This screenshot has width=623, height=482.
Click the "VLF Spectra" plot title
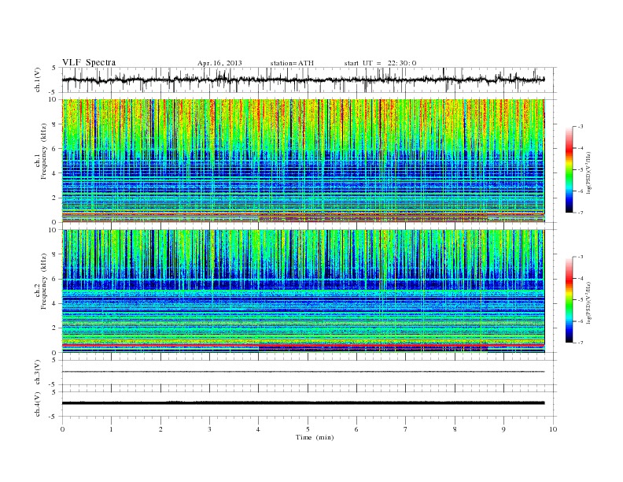89,62
